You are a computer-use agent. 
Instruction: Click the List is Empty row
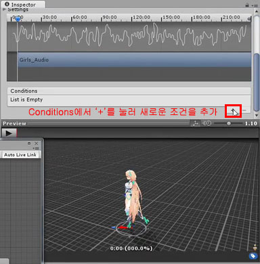(129, 100)
